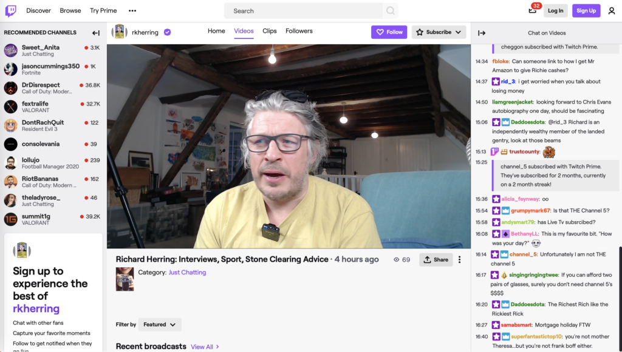Open the user account profile icon
The image size is (622, 352).
(x=612, y=11)
